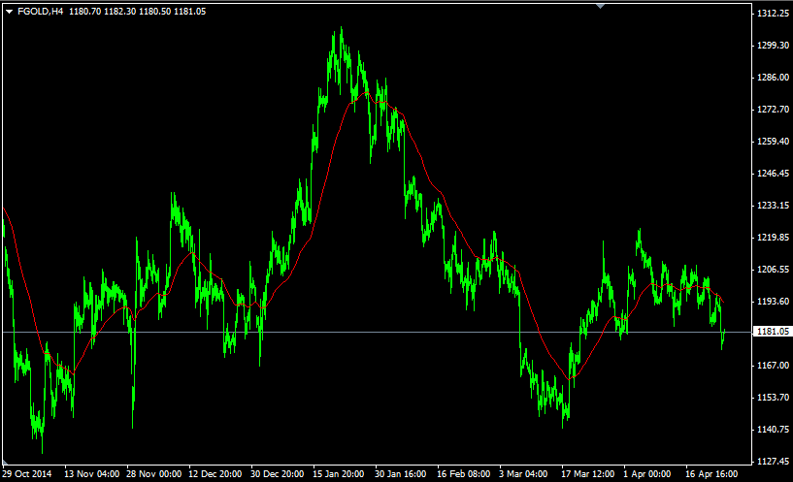Click price scale label 1286.00
This screenshot has height=482, width=793.
point(773,78)
